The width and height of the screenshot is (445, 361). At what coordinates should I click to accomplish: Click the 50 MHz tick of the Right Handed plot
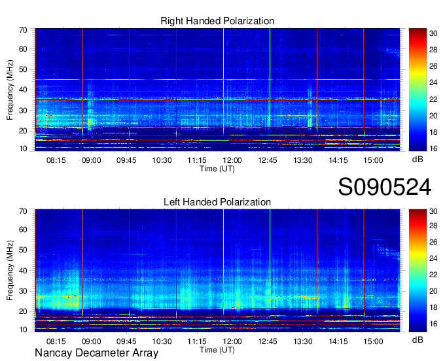click(23, 70)
